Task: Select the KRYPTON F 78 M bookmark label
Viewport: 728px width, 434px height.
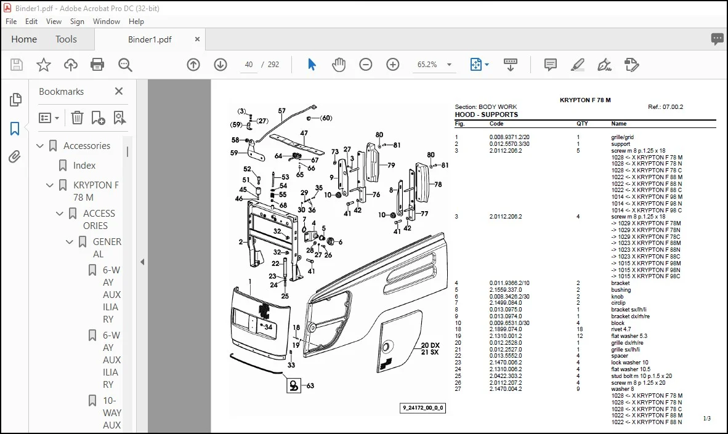Action: 96,191
